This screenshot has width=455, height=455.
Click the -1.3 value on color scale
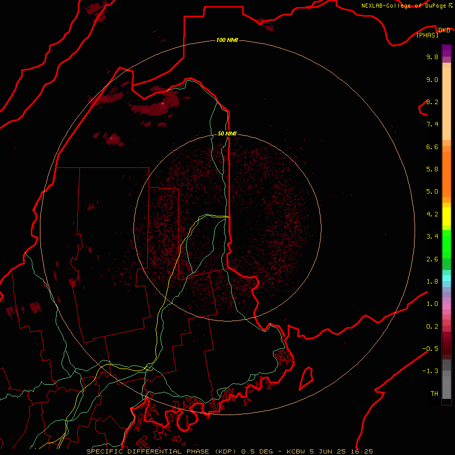[430, 371]
